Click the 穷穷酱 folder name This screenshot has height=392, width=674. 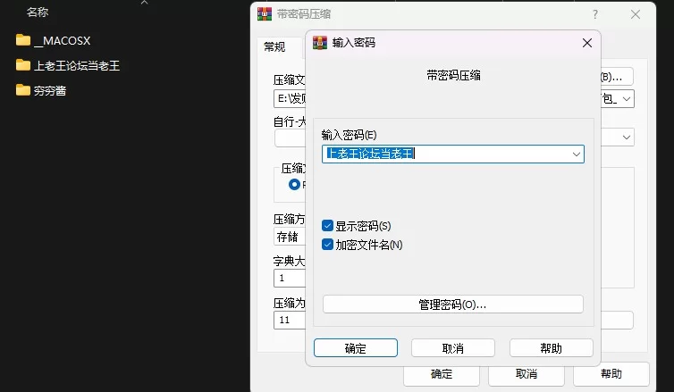pyautogui.click(x=50, y=90)
